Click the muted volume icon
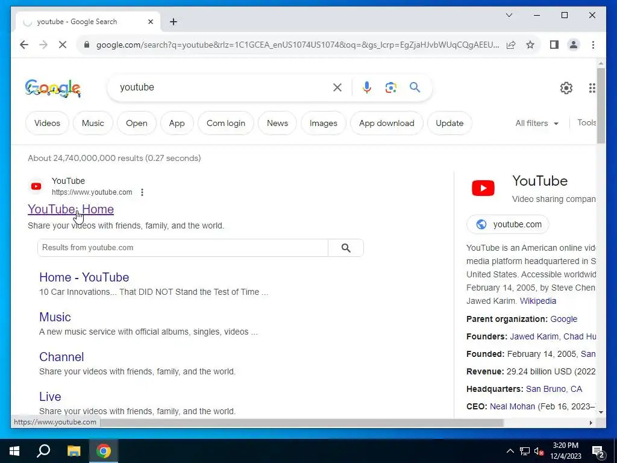This screenshot has width=617, height=463. click(539, 451)
